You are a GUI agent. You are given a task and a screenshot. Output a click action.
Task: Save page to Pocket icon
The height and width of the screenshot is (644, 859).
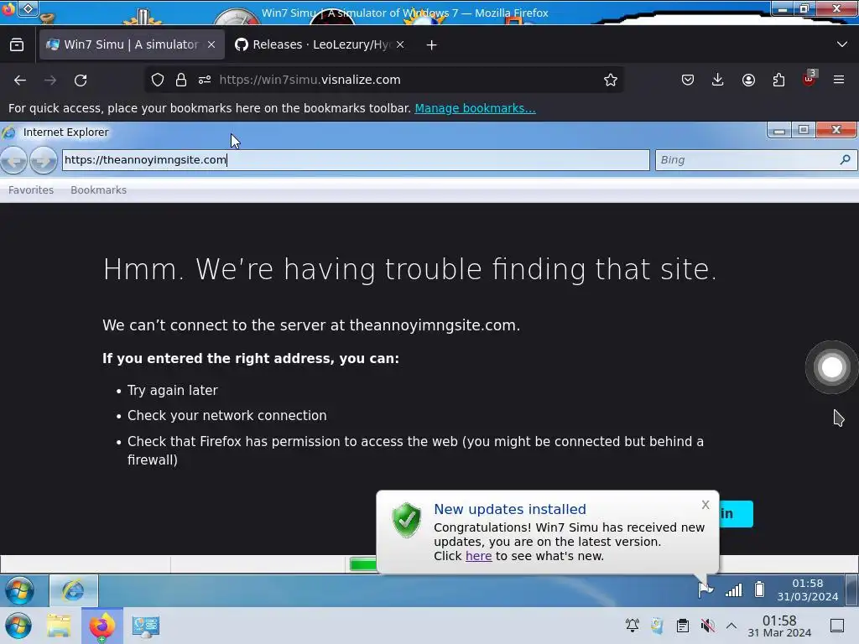point(688,80)
